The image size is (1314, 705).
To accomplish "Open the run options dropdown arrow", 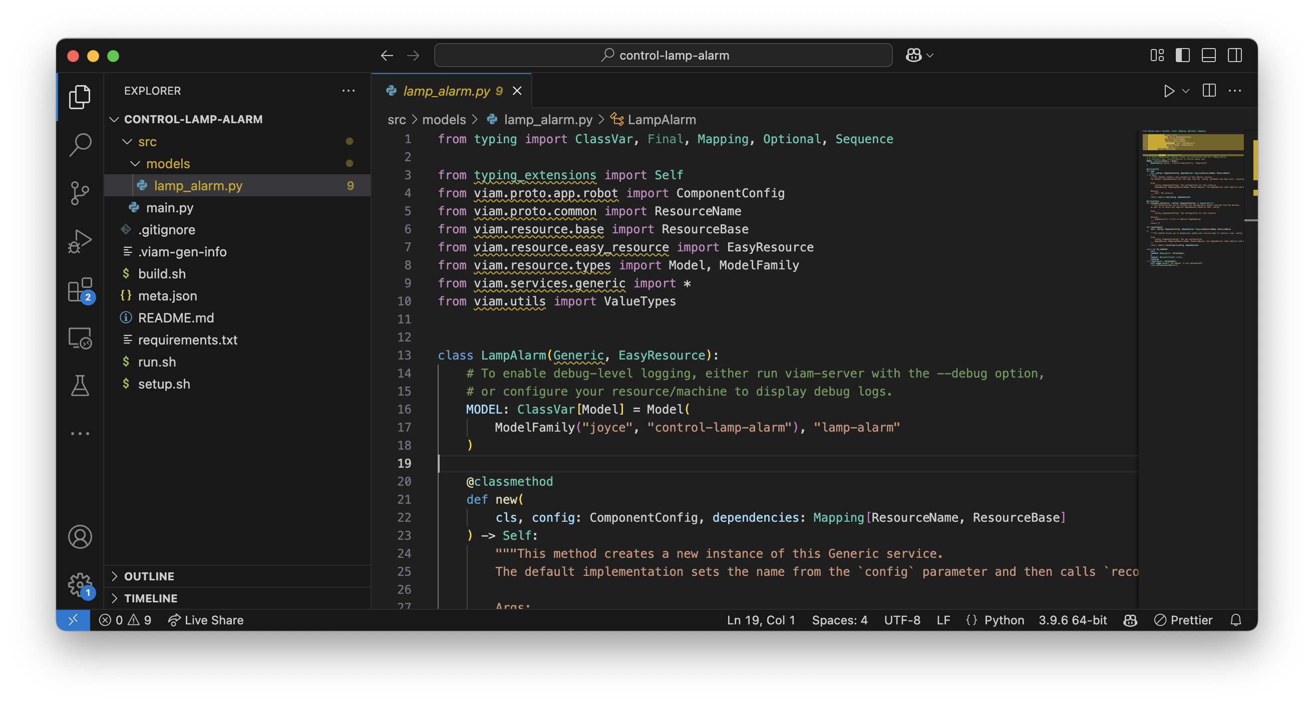I will tap(1185, 91).
